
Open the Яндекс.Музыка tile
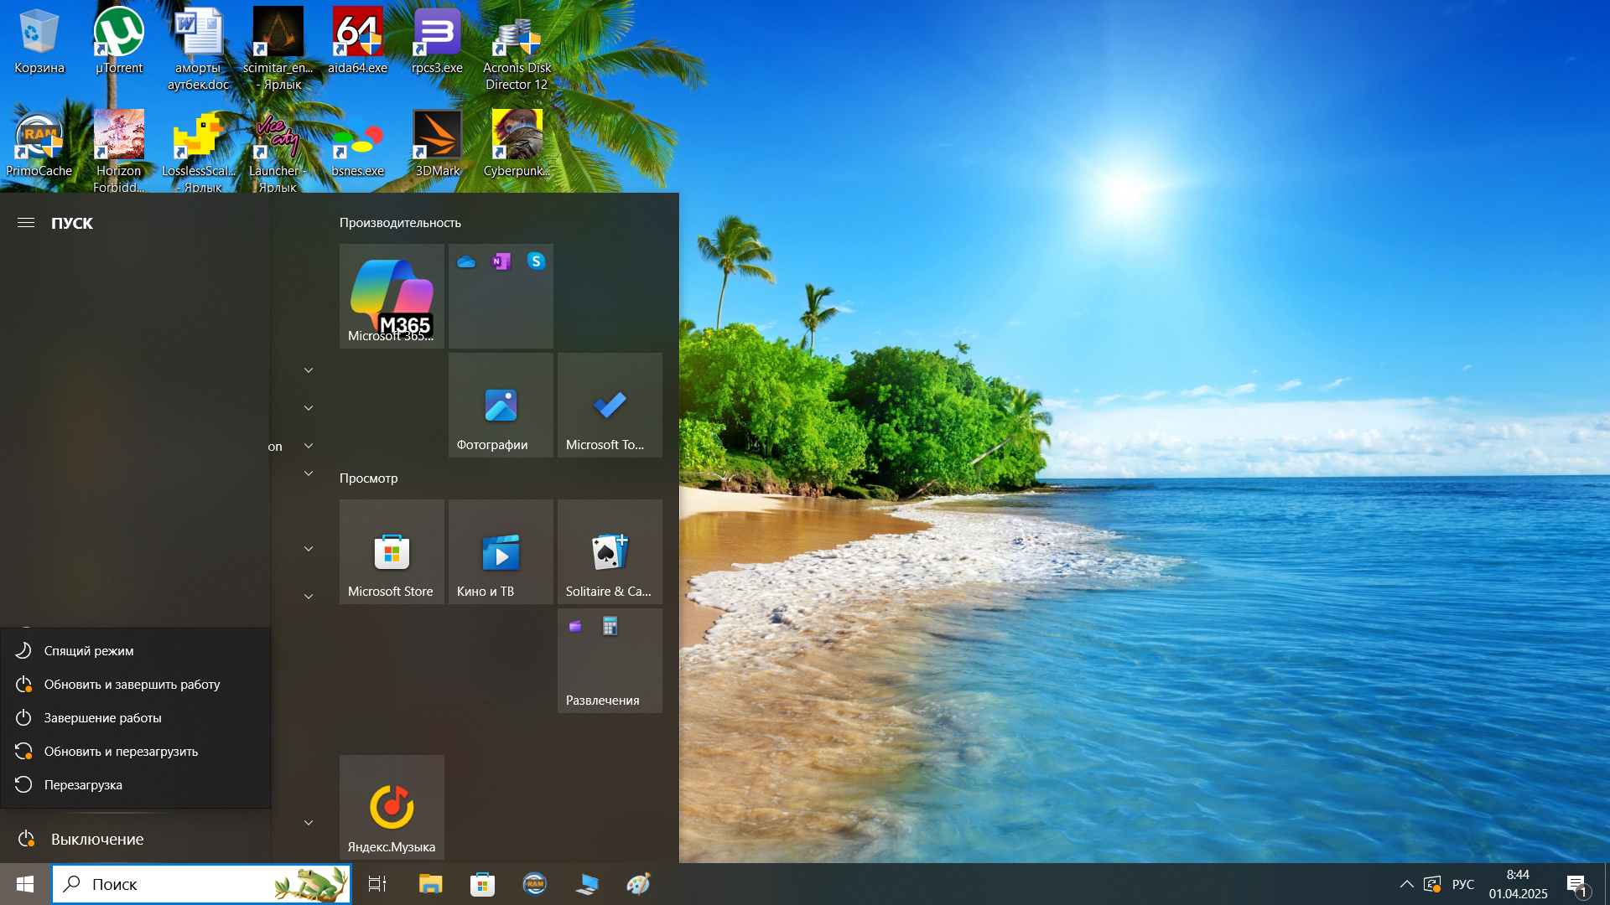392,807
